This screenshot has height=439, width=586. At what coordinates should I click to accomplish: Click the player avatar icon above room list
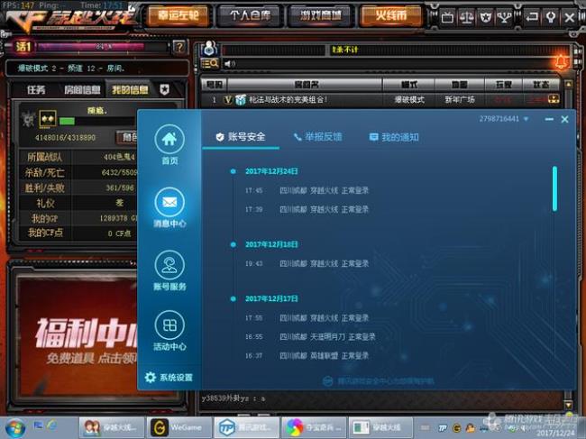pyautogui.click(x=209, y=48)
